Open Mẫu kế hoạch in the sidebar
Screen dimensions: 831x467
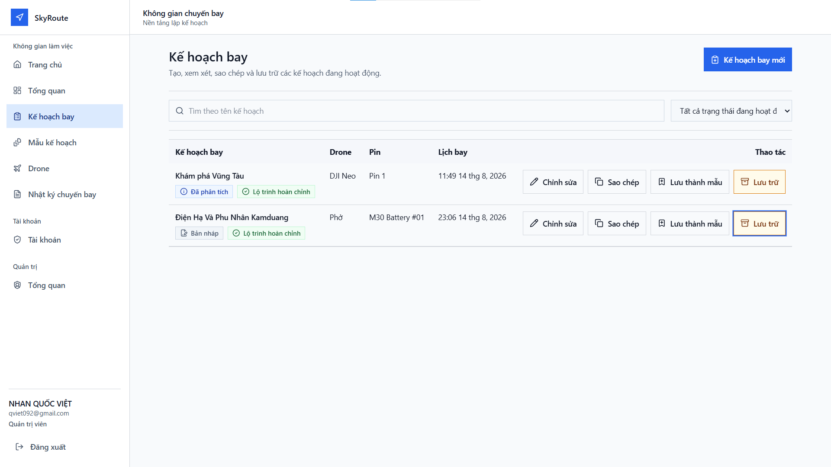coord(64,142)
